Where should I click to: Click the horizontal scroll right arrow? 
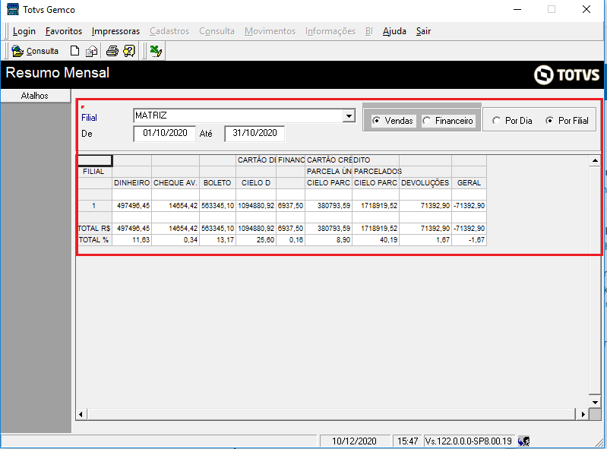click(583, 414)
